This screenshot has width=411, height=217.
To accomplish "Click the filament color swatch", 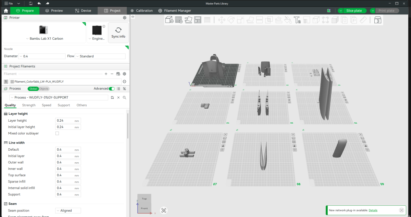I will (x=12, y=82).
